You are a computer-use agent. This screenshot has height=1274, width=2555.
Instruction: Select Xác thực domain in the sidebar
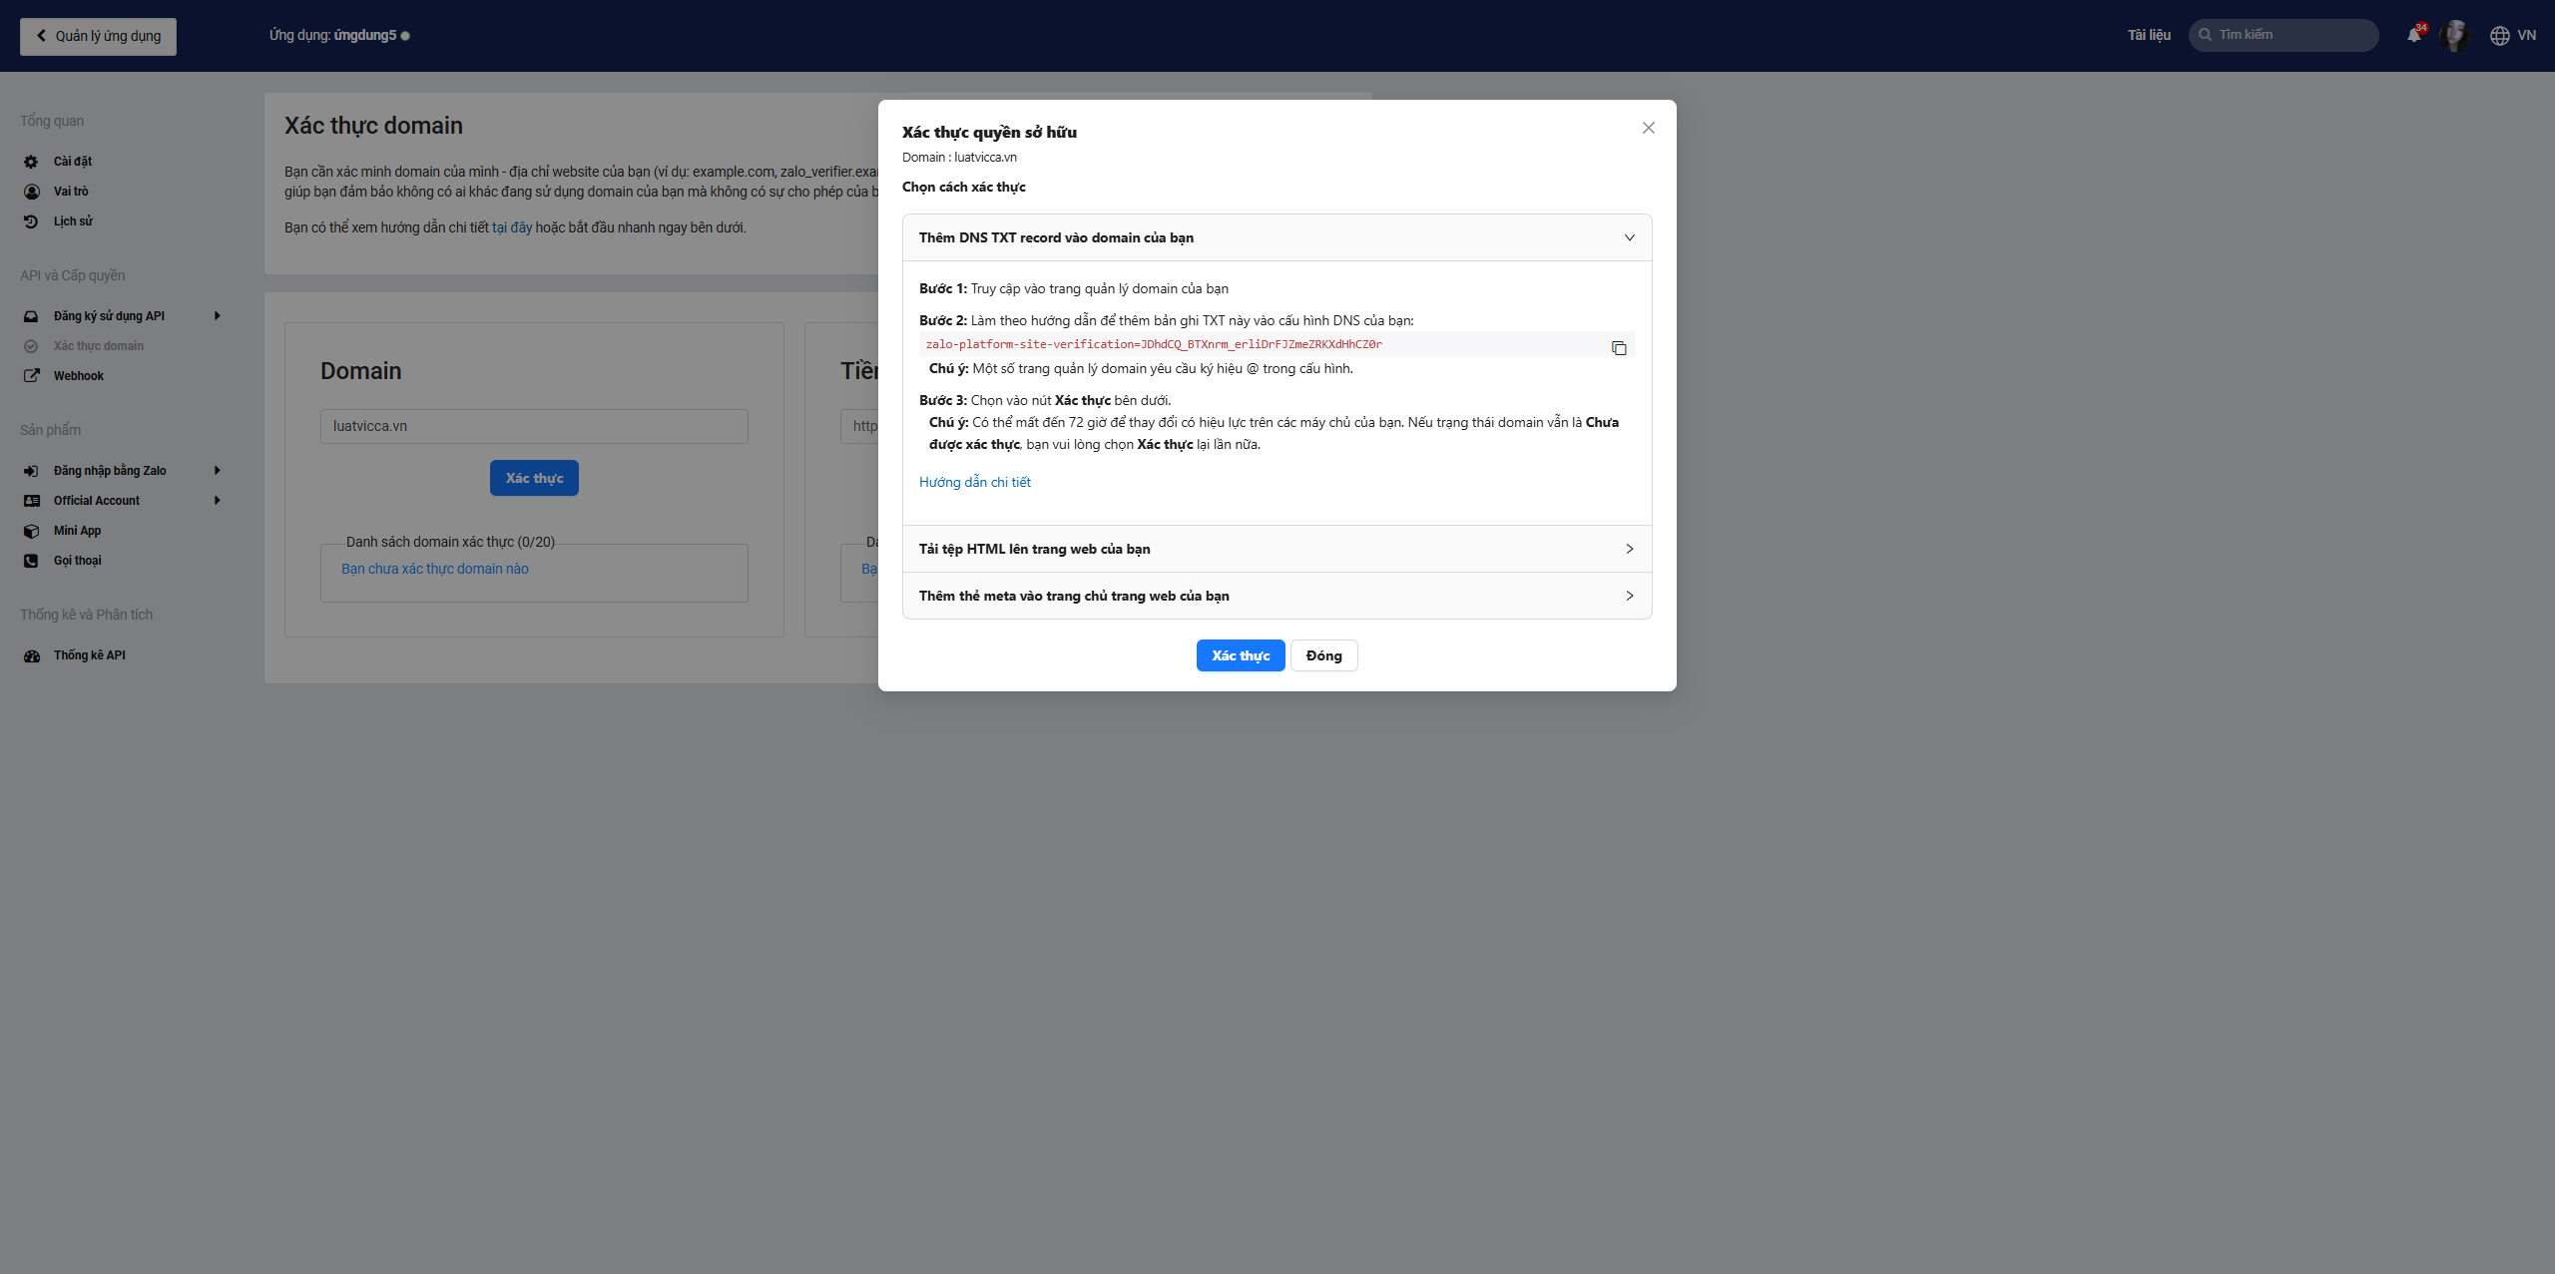[x=99, y=346]
